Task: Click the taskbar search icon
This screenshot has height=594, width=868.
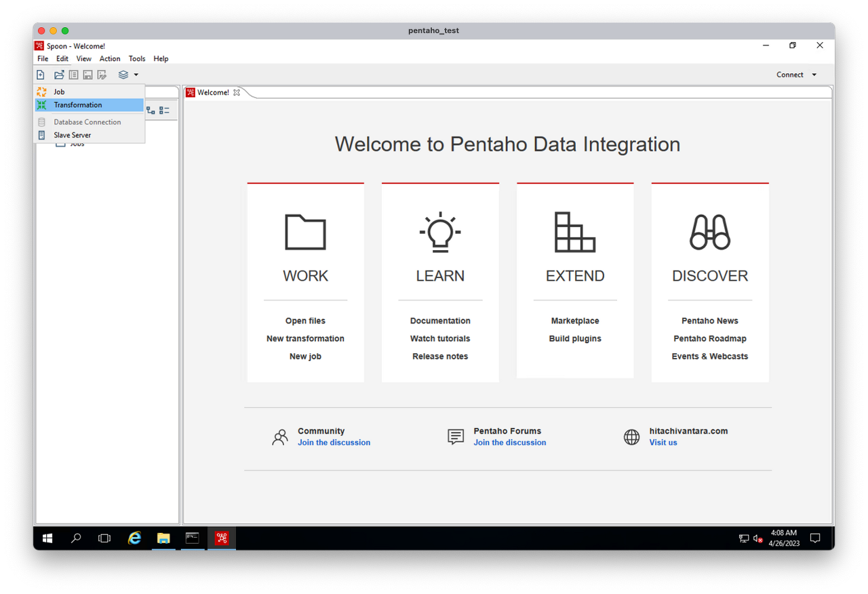Action: click(76, 538)
